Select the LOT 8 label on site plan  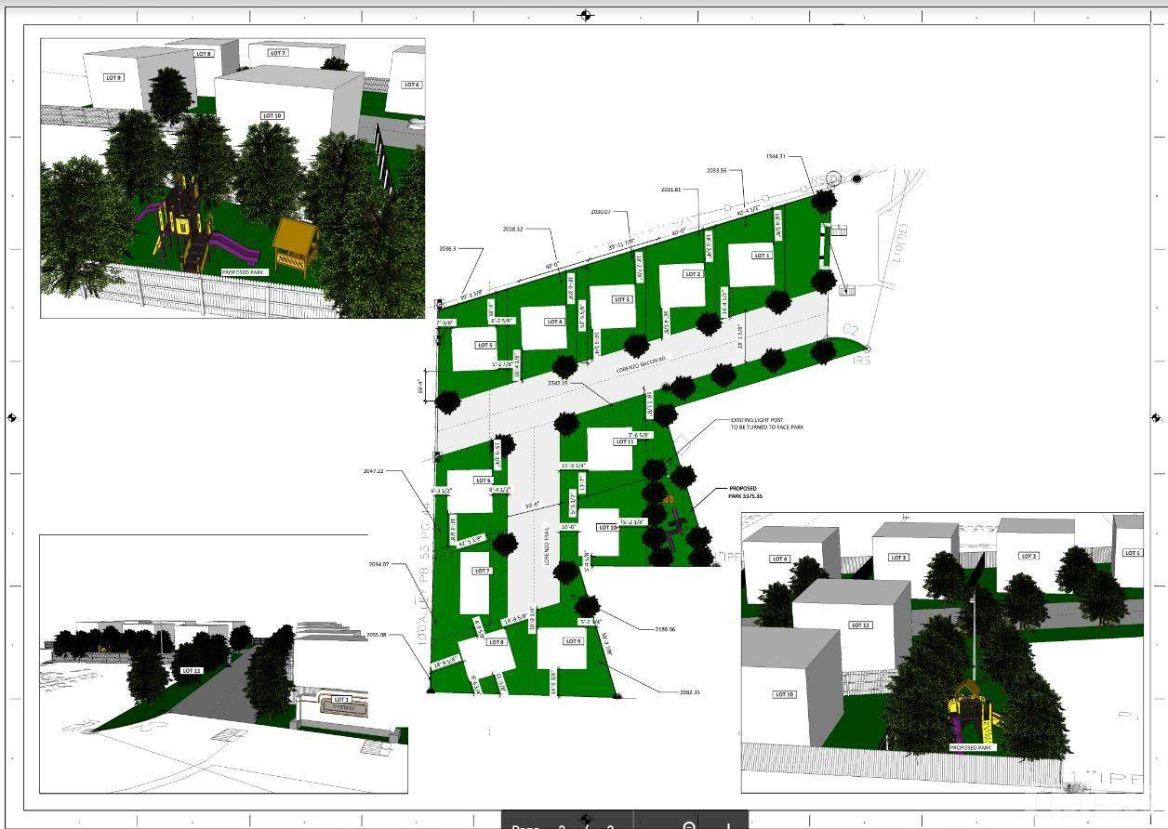[496, 641]
